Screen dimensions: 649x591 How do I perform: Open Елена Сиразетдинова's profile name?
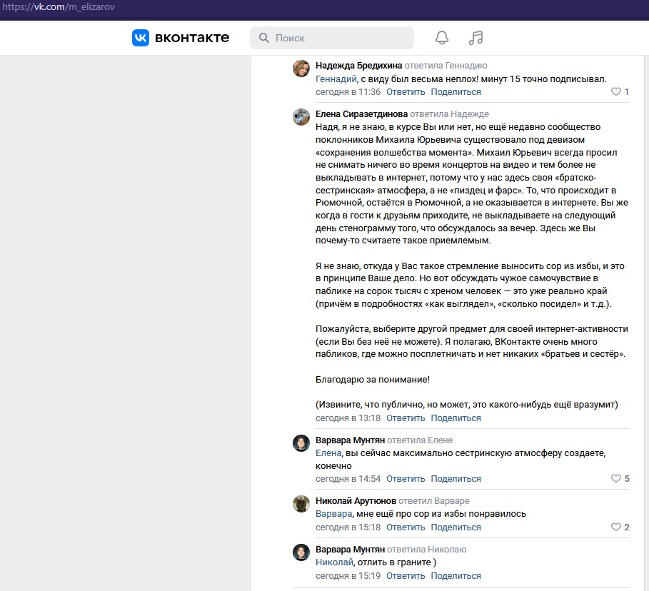click(x=361, y=113)
